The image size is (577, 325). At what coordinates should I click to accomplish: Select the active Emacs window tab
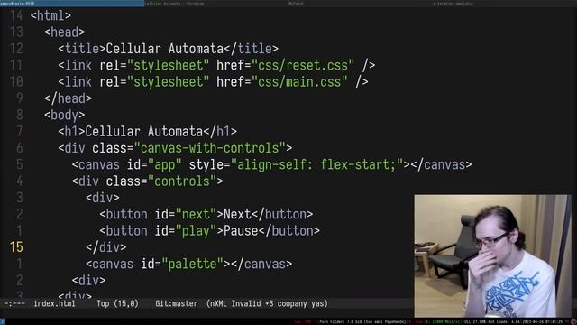pyautogui.click(x=72, y=4)
